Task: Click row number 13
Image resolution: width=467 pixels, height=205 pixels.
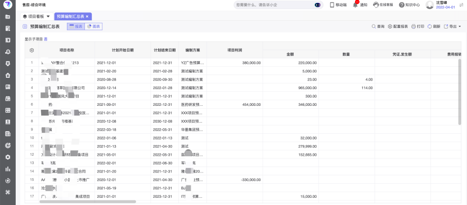Action: (32, 163)
